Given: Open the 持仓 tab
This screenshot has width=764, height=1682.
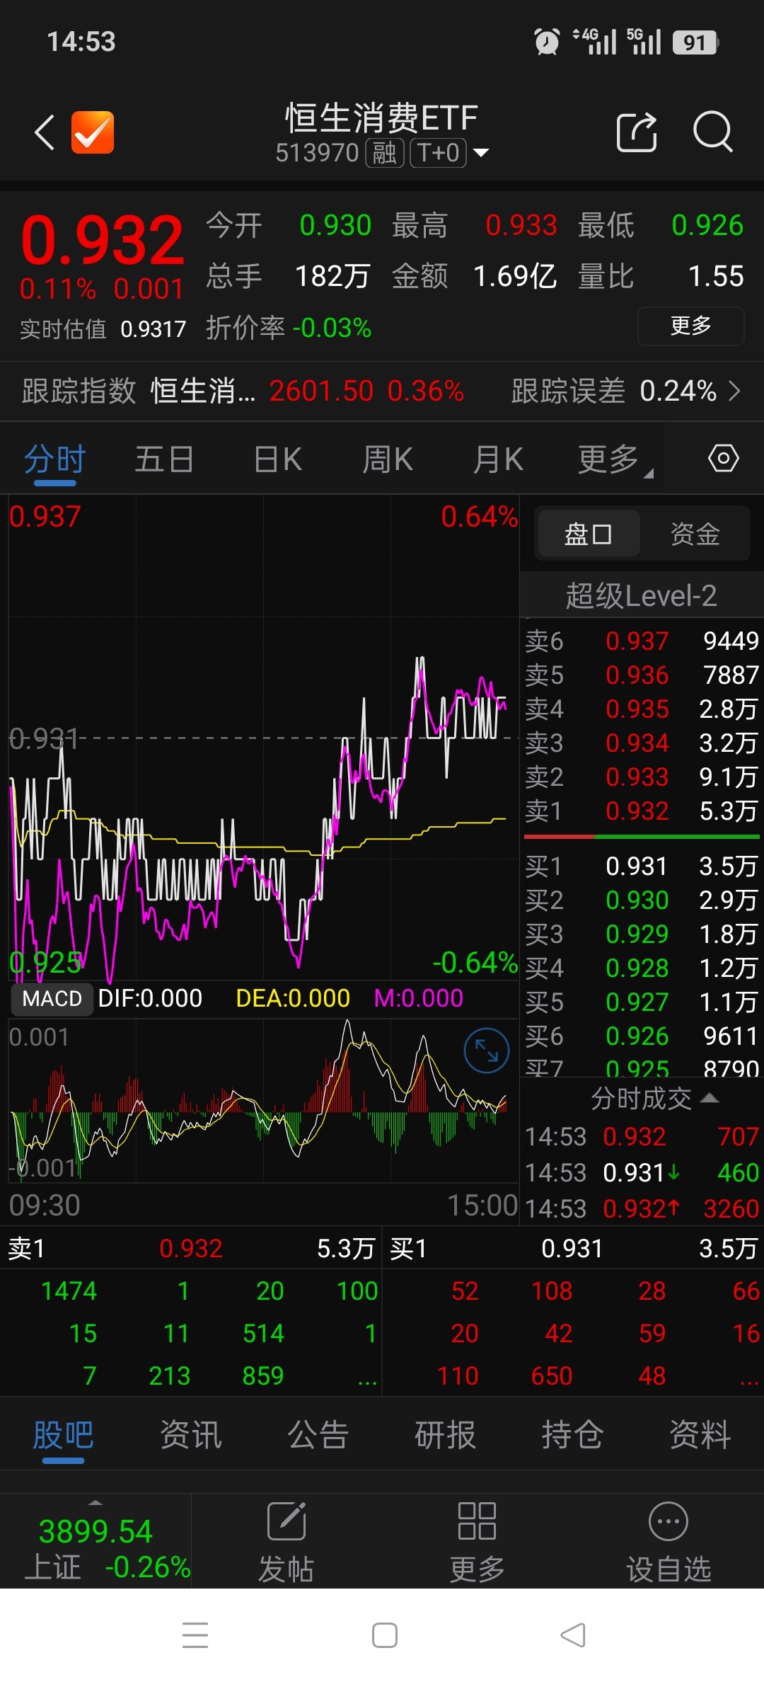Looking at the screenshot, I should [573, 1435].
